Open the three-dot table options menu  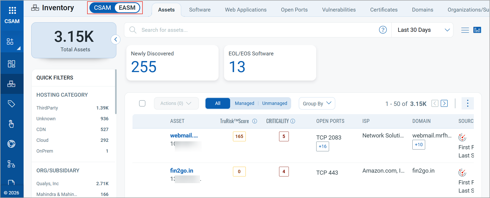pyautogui.click(x=467, y=103)
